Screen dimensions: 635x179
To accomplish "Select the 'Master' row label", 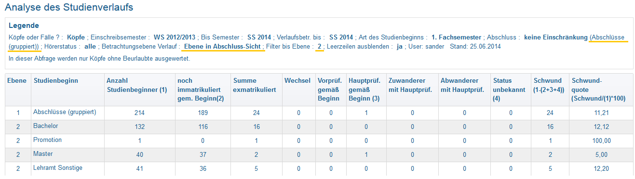I will tap(43, 154).
